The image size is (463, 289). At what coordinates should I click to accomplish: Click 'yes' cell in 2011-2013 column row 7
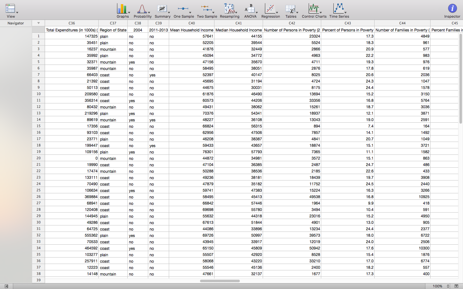[x=159, y=75]
